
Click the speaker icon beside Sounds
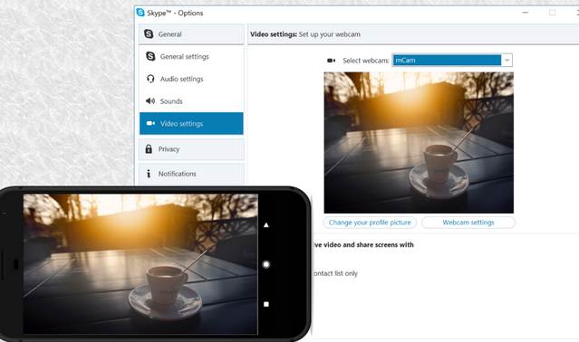click(x=150, y=101)
